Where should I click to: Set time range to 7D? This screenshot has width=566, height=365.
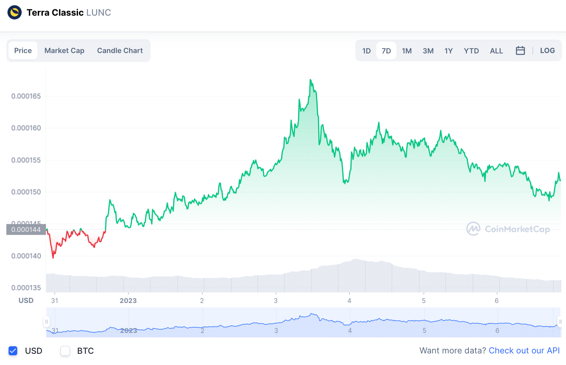[386, 51]
